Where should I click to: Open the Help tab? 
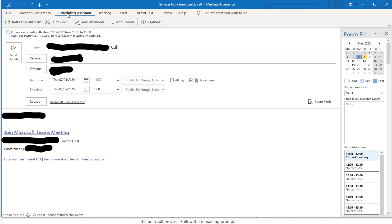tap(183, 13)
